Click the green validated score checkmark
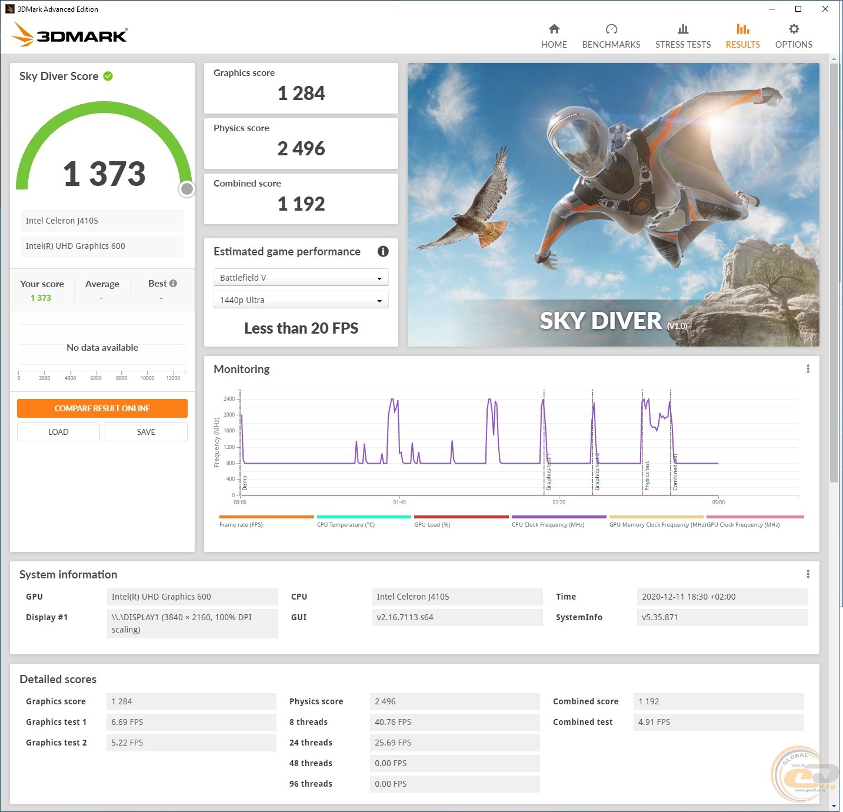 click(x=108, y=76)
